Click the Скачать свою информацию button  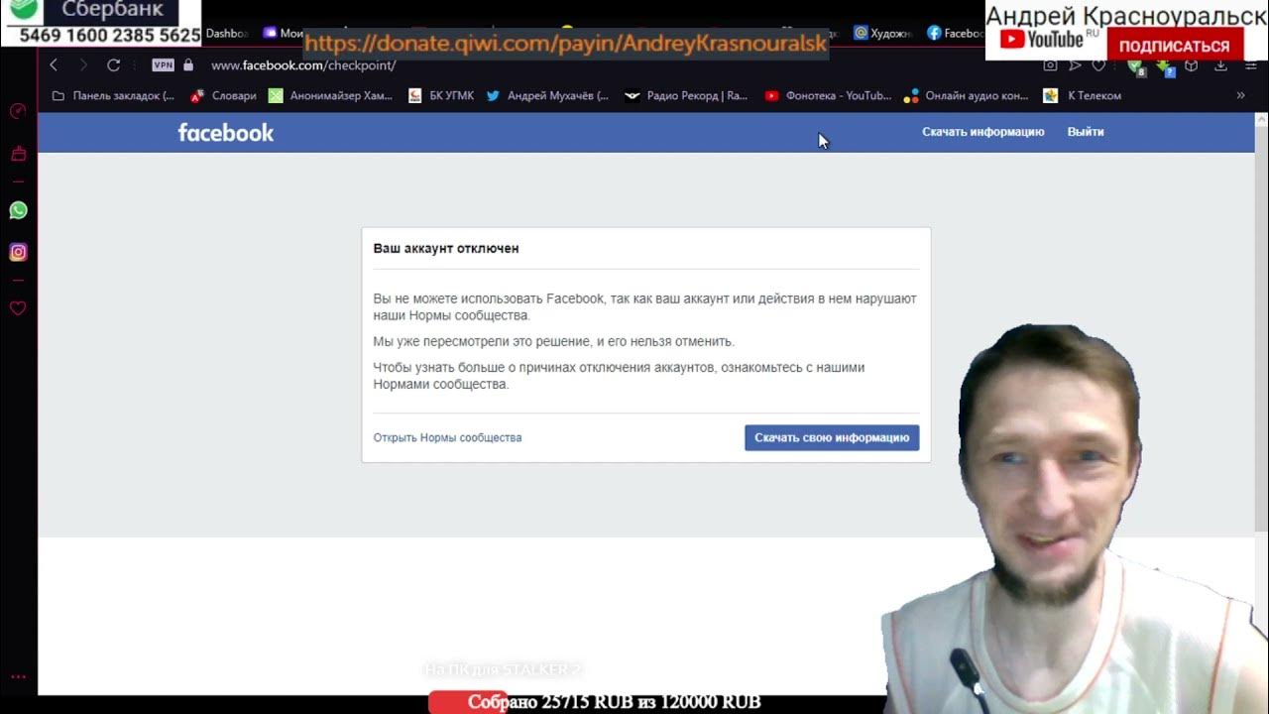[x=832, y=437]
